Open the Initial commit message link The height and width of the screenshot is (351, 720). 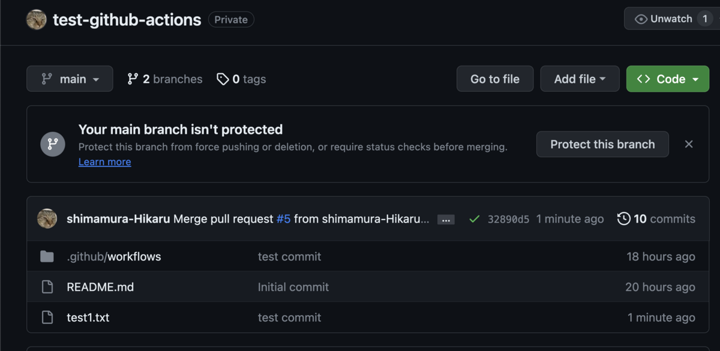coord(293,287)
